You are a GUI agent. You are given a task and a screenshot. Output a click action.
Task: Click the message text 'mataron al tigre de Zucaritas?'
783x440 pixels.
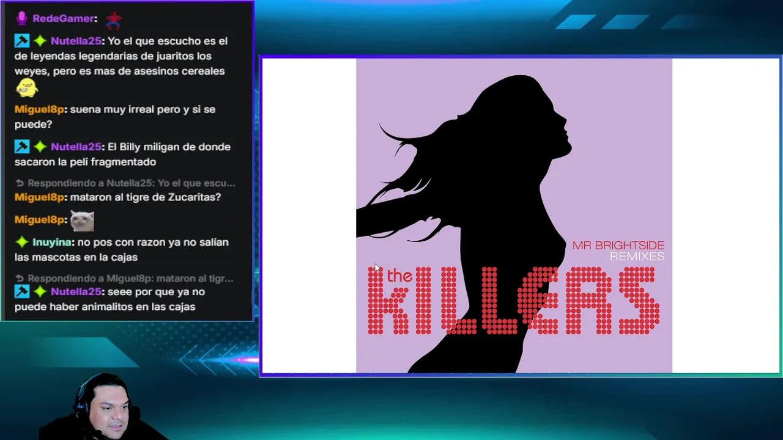click(x=146, y=197)
